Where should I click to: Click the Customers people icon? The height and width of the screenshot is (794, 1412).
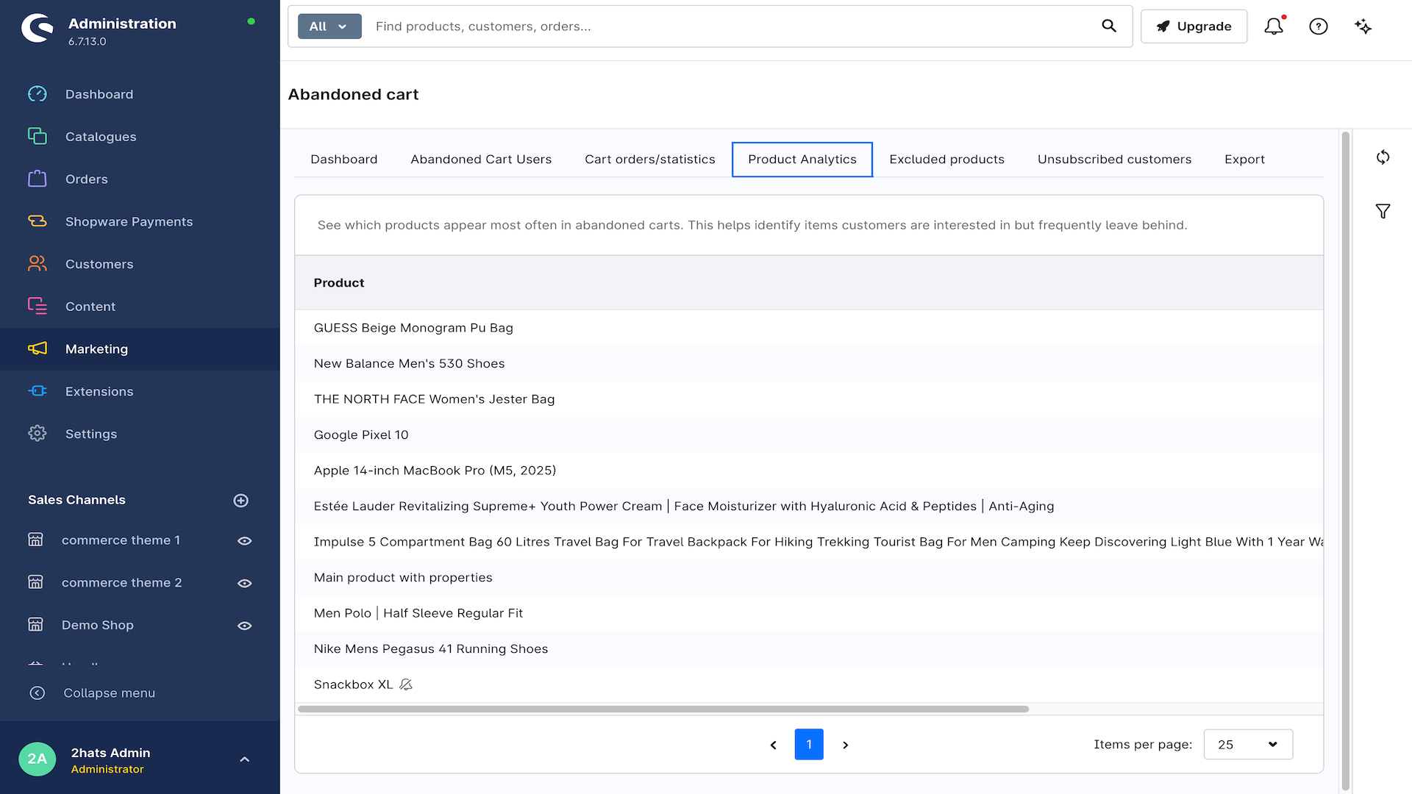point(38,264)
